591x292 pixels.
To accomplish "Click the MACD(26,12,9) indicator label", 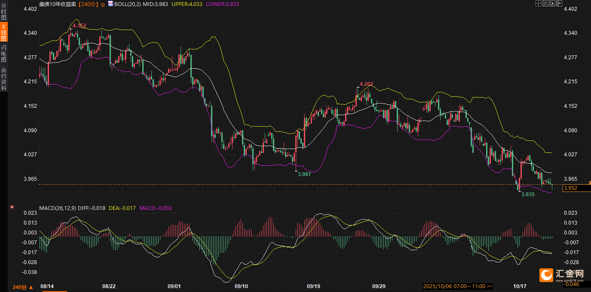I will pyautogui.click(x=58, y=208).
